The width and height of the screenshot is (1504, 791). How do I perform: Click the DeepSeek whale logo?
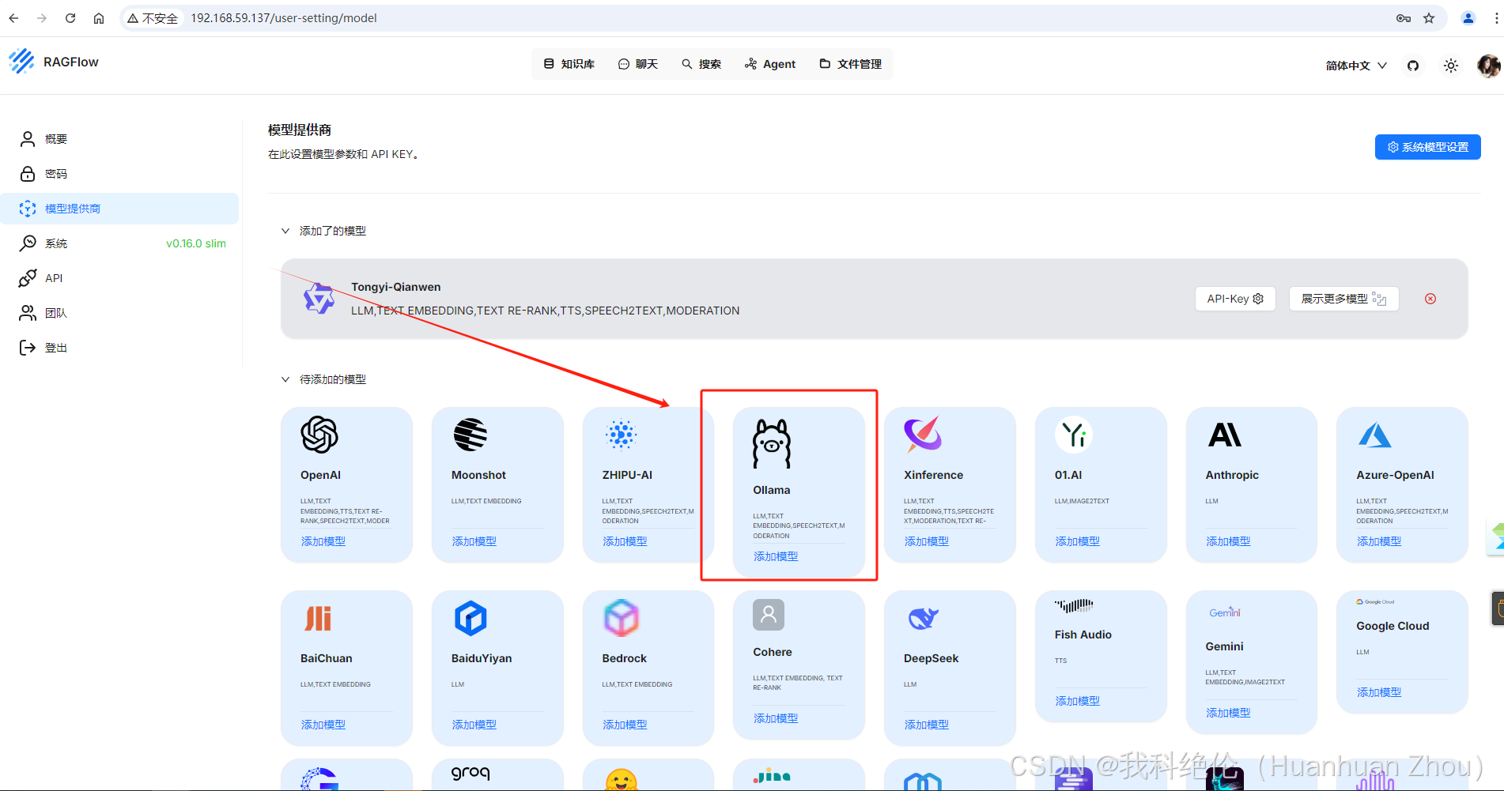coord(923,618)
